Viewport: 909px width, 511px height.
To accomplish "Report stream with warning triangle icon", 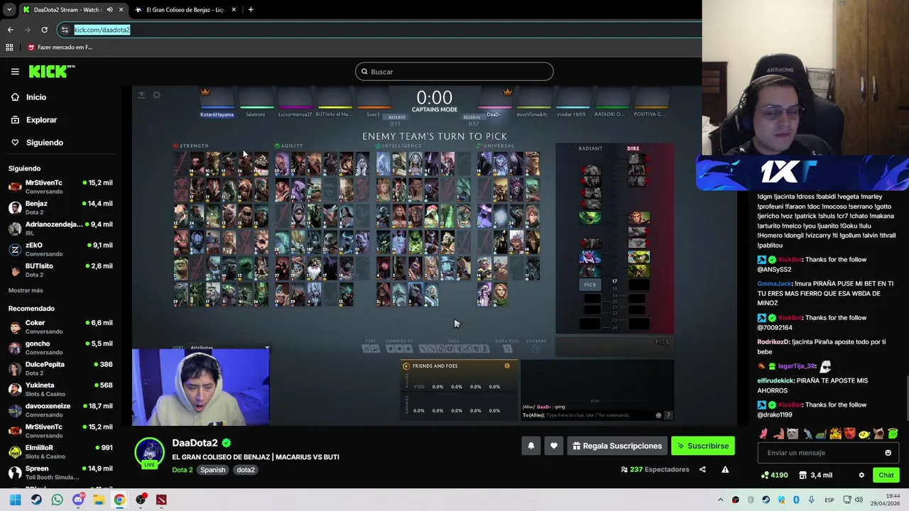I will tap(725, 469).
